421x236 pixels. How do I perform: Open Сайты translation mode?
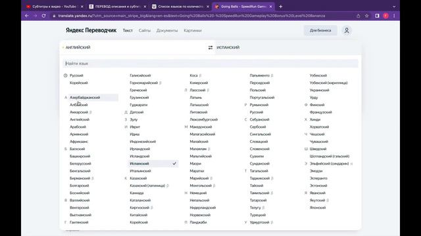click(145, 31)
